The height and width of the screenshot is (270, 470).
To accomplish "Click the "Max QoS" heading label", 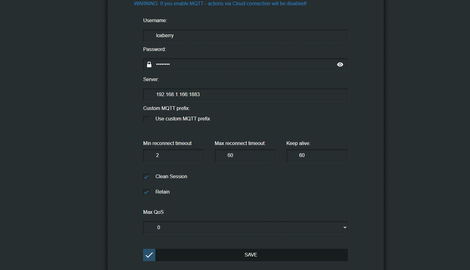I will point(153,212).
